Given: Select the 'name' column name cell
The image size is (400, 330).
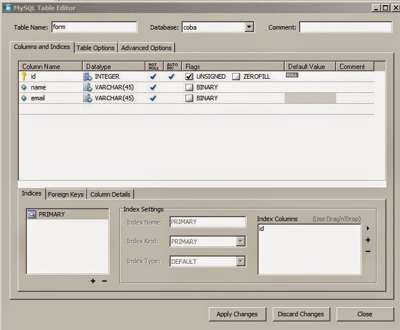Looking at the screenshot, I should (x=51, y=87).
